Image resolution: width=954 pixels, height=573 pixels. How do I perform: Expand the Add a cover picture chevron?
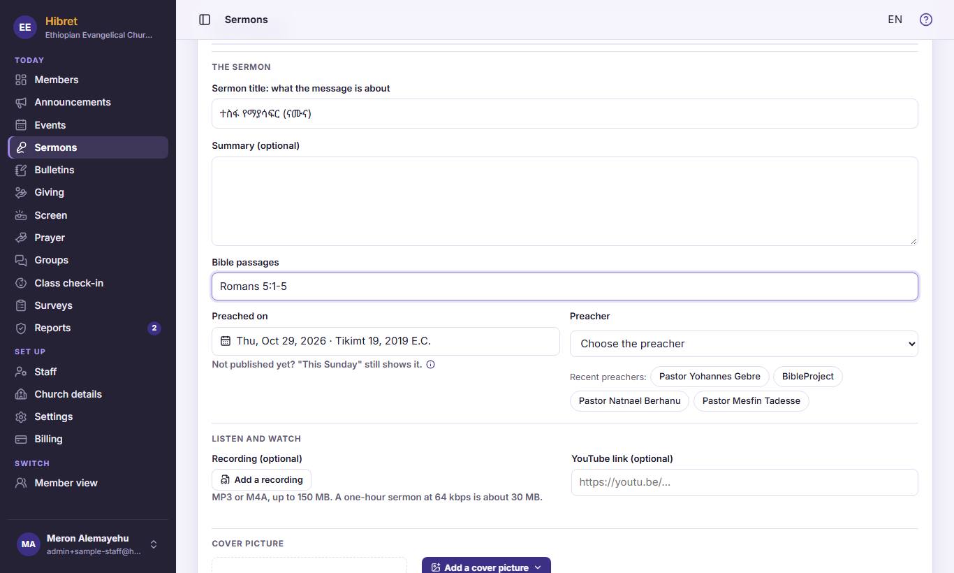[538, 567]
